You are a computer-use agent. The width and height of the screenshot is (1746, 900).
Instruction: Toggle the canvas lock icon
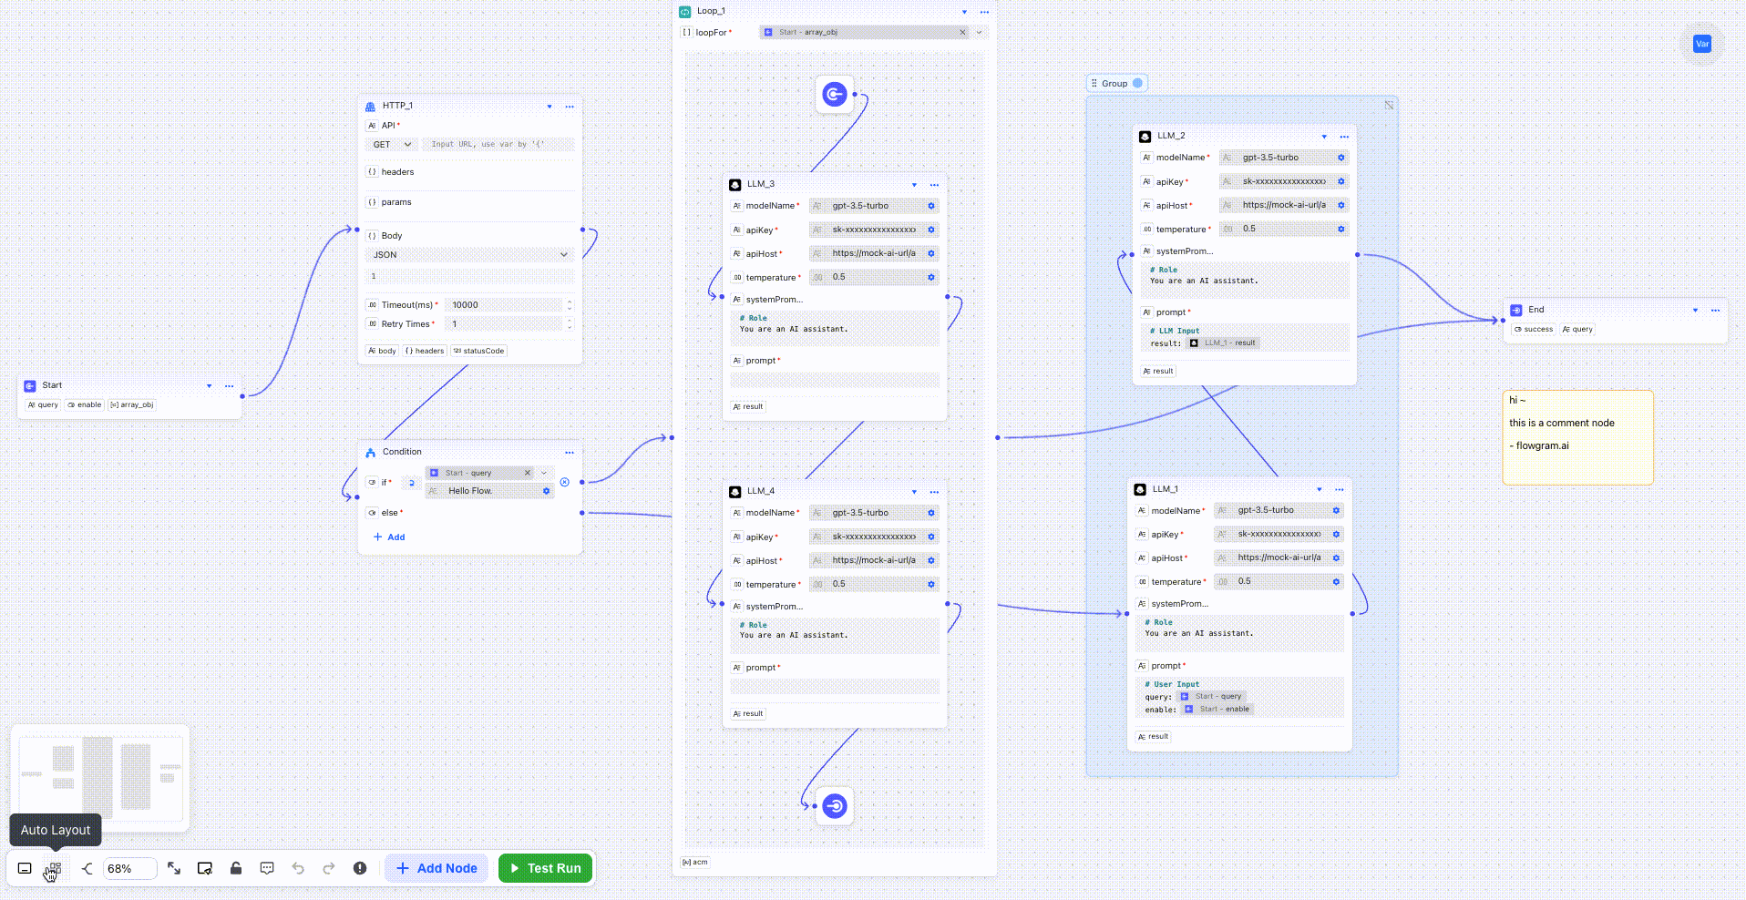click(236, 868)
